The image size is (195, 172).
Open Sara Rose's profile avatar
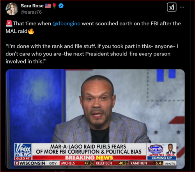12,9
